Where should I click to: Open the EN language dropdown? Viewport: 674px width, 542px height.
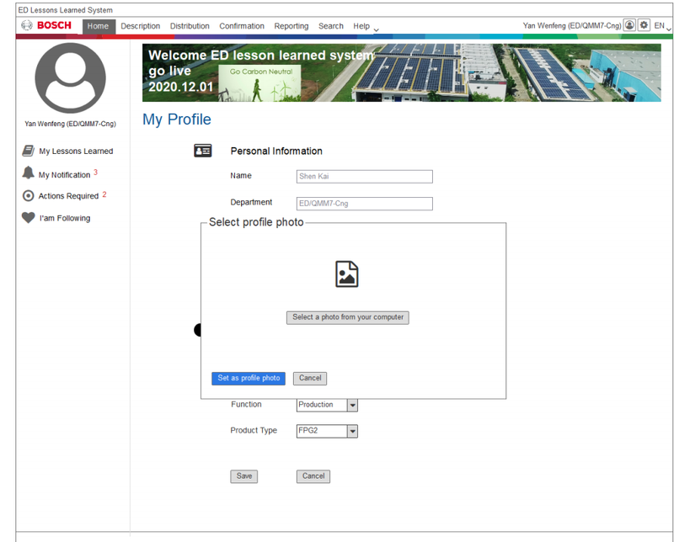(x=662, y=26)
